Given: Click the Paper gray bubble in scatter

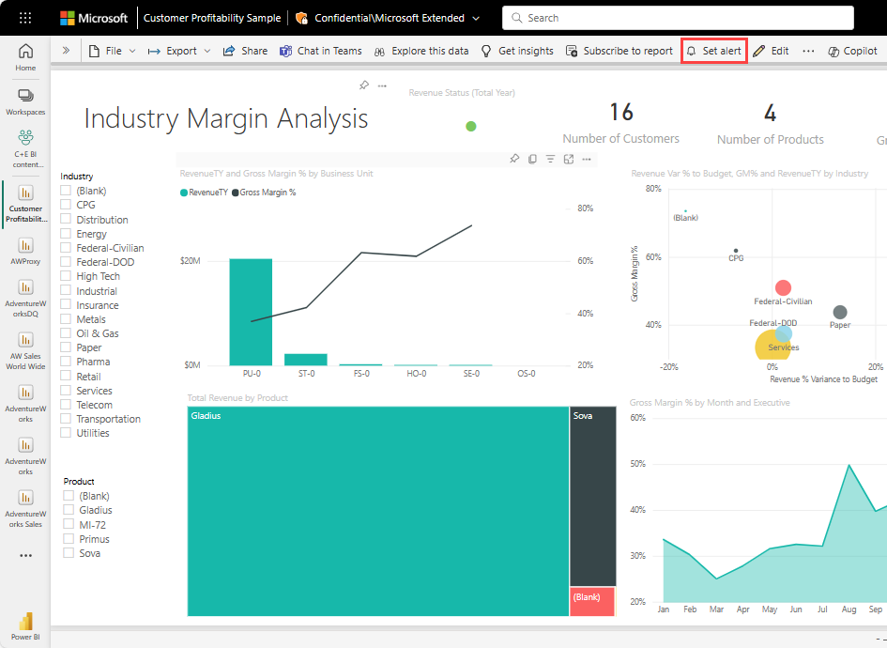Looking at the screenshot, I should point(840,312).
